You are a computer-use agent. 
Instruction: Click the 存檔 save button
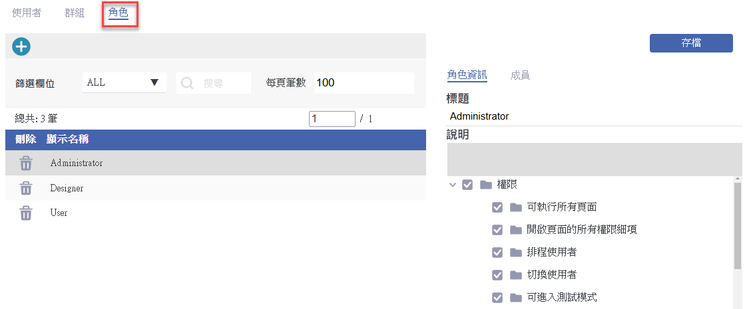(691, 43)
